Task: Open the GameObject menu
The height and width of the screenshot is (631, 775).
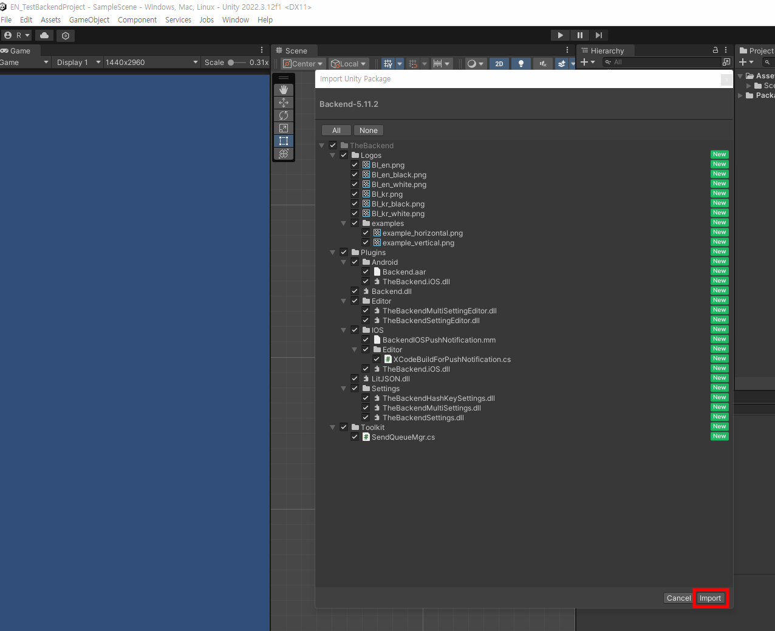Action: point(89,19)
